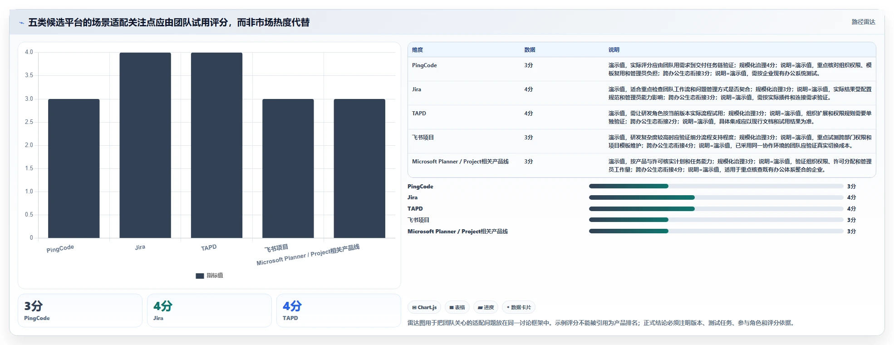The image size is (894, 345).
Task: Click the description text in the Microsoft Planner row
Action: point(740,166)
